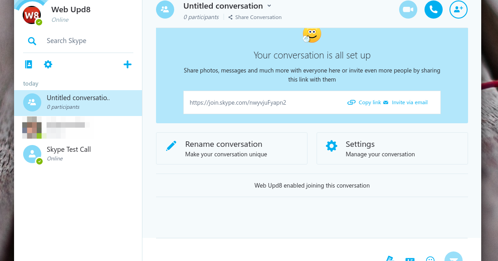The width and height of the screenshot is (498, 261).
Task: Click Share Conversation link
Action: 255,17
